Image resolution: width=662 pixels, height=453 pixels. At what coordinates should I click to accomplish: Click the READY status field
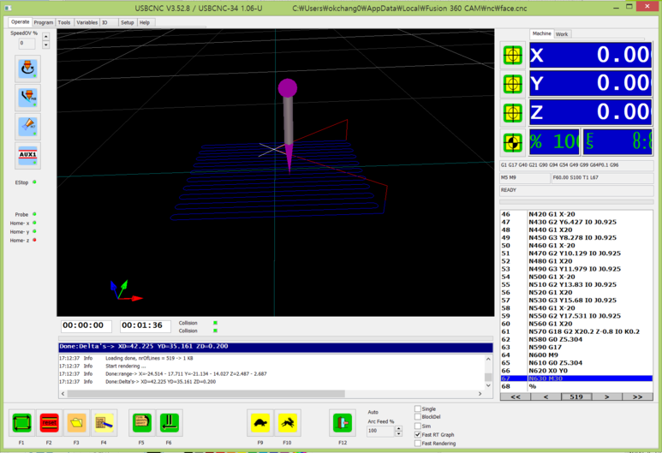576,190
